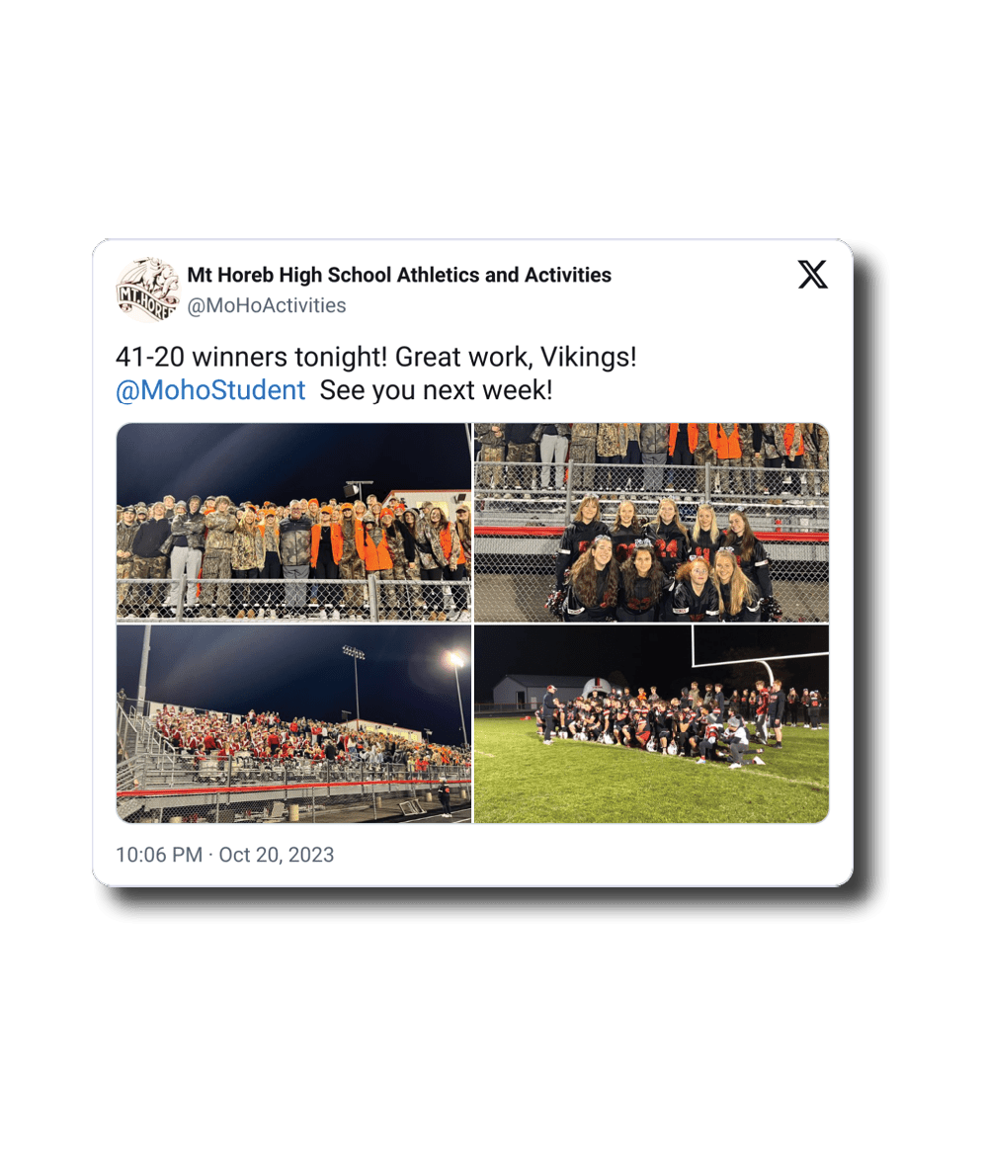
Task: Click the account name Mt Horeb High School Athletics and Activities
Action: click(x=399, y=275)
